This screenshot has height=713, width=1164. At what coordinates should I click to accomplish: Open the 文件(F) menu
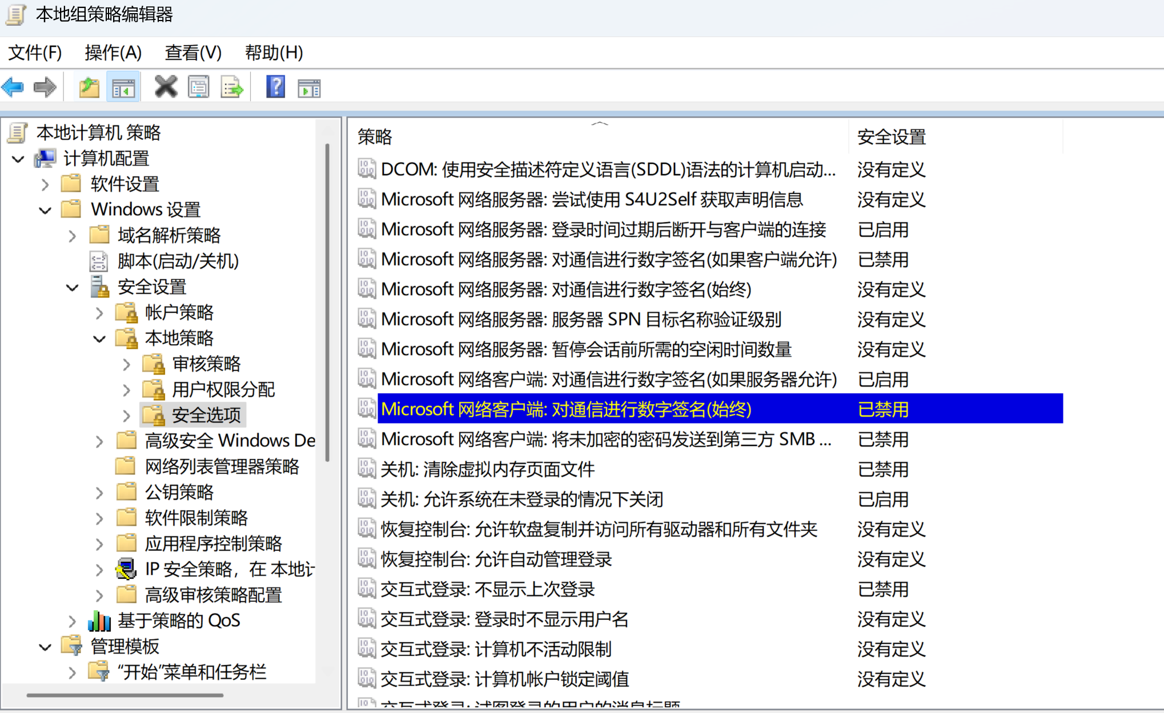click(35, 53)
